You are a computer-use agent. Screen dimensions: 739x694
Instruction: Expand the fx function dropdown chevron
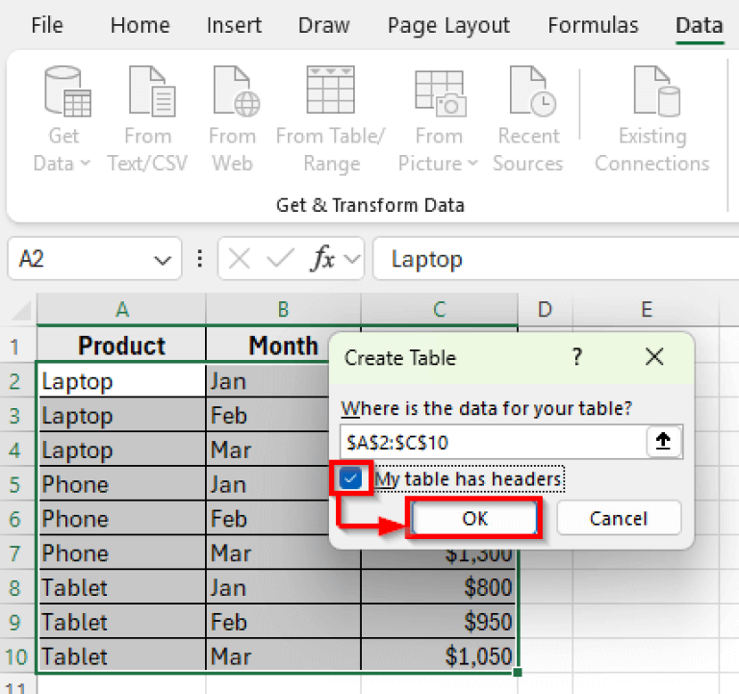tap(352, 259)
